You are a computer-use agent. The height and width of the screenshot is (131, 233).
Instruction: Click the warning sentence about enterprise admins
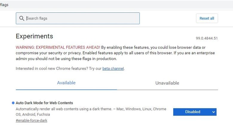click(x=66, y=59)
